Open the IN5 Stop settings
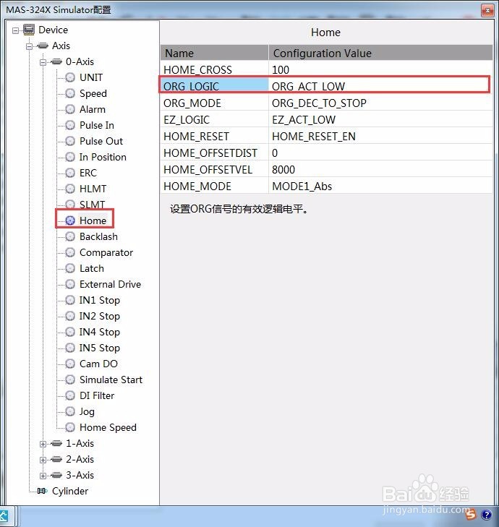The image size is (499, 527). [100, 348]
